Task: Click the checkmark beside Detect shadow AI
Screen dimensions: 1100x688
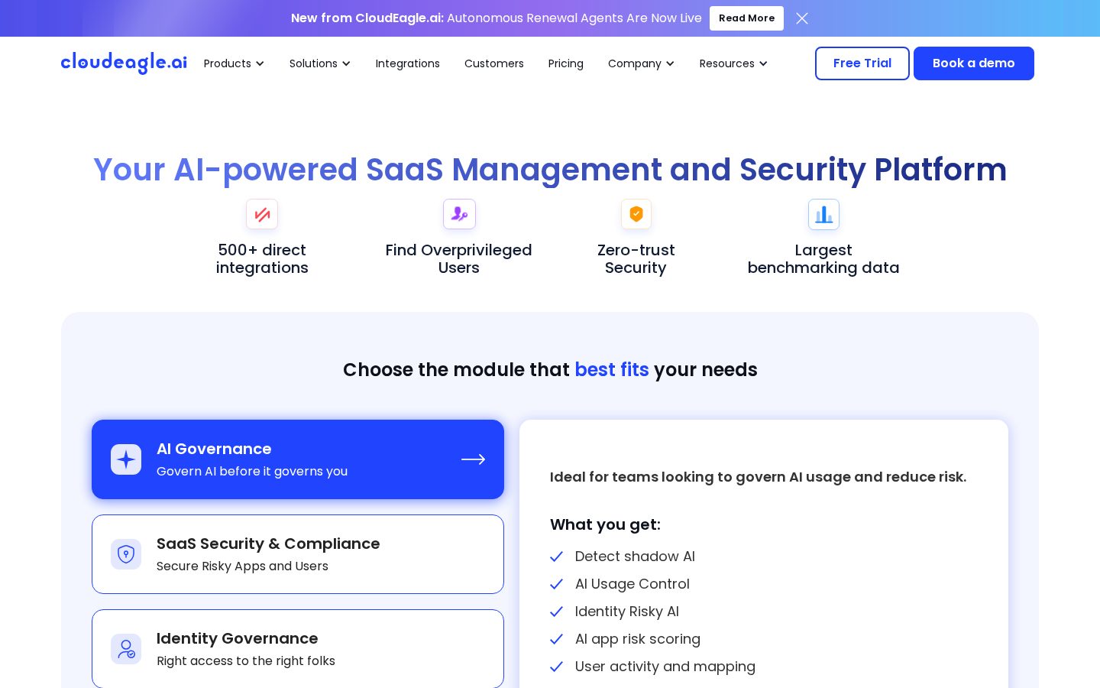Action: coord(557,557)
